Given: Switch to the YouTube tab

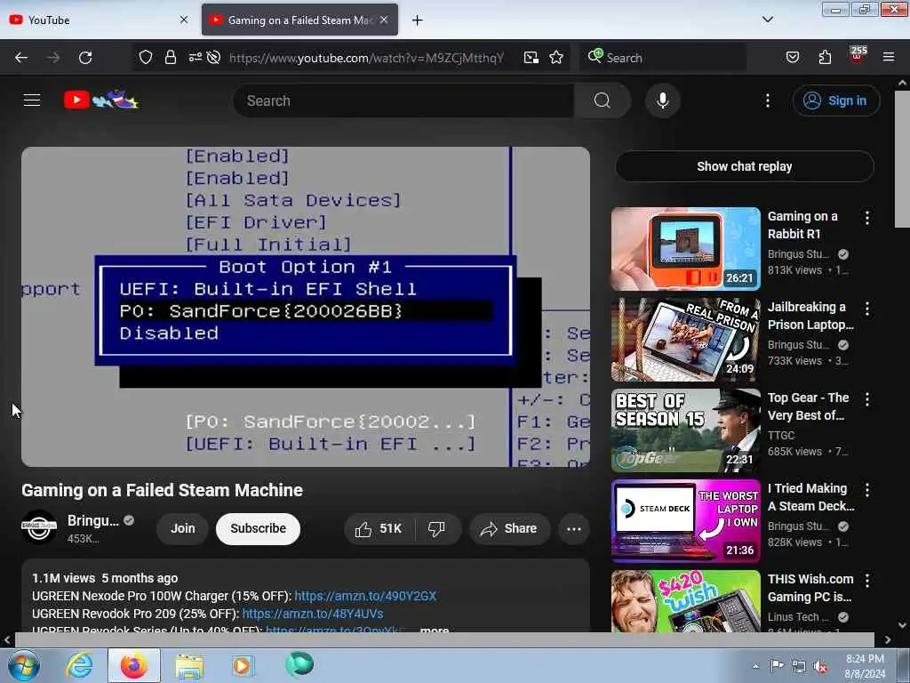Looking at the screenshot, I should 98,20.
